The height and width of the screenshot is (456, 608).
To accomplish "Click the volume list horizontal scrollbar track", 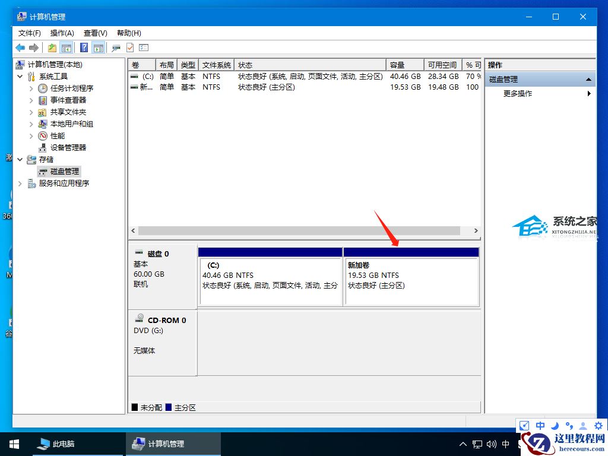I will [299, 231].
